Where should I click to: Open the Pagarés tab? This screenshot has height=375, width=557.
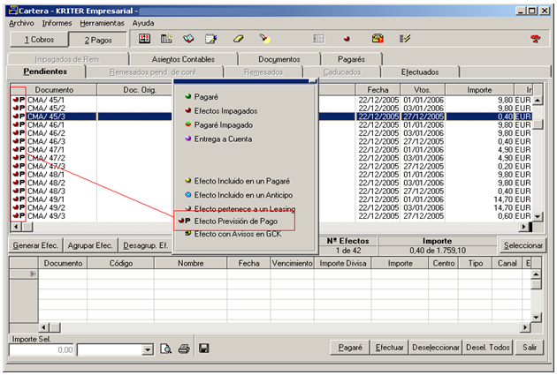click(351, 59)
